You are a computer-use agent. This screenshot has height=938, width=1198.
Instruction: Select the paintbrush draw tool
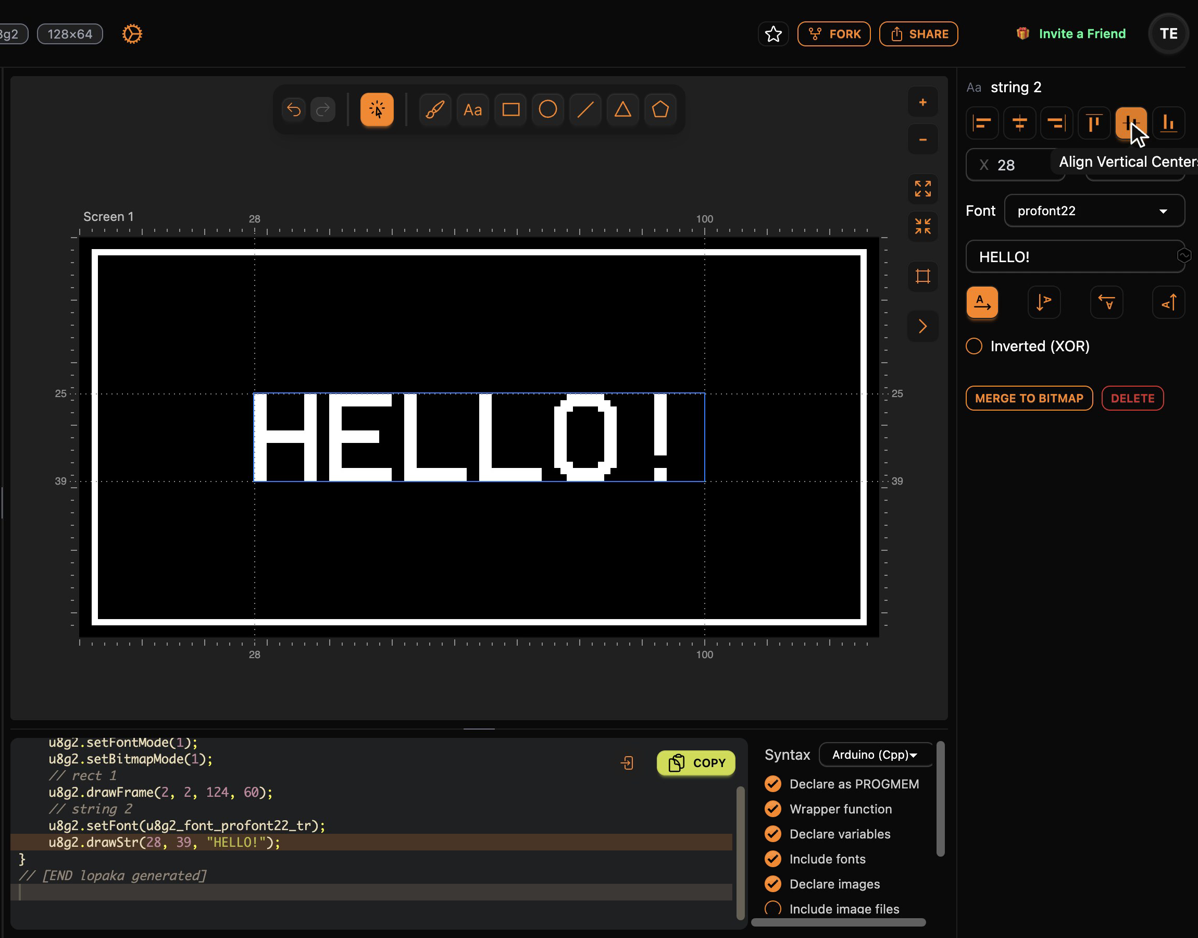(435, 110)
